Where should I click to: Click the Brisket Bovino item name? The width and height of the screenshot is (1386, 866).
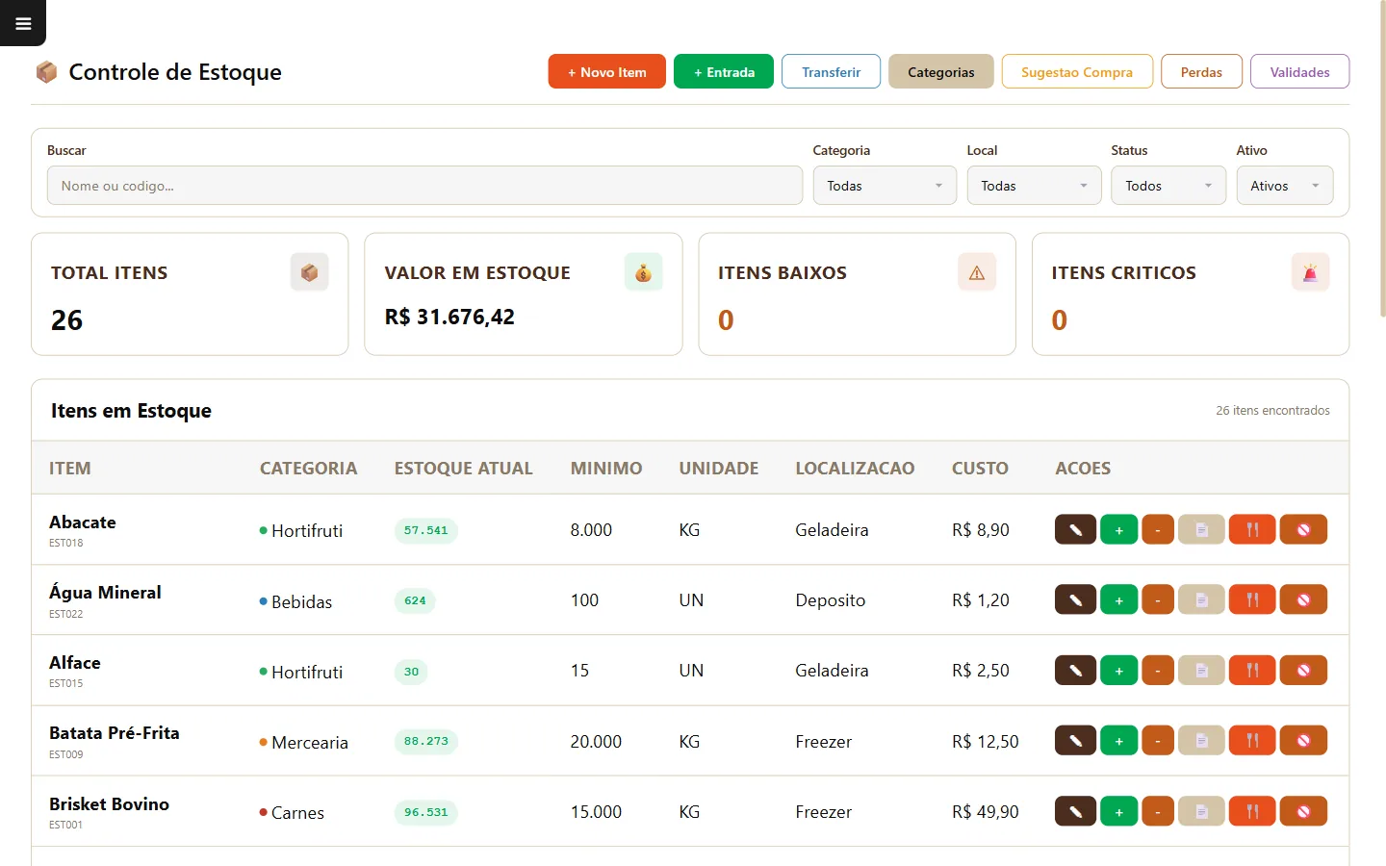109,803
